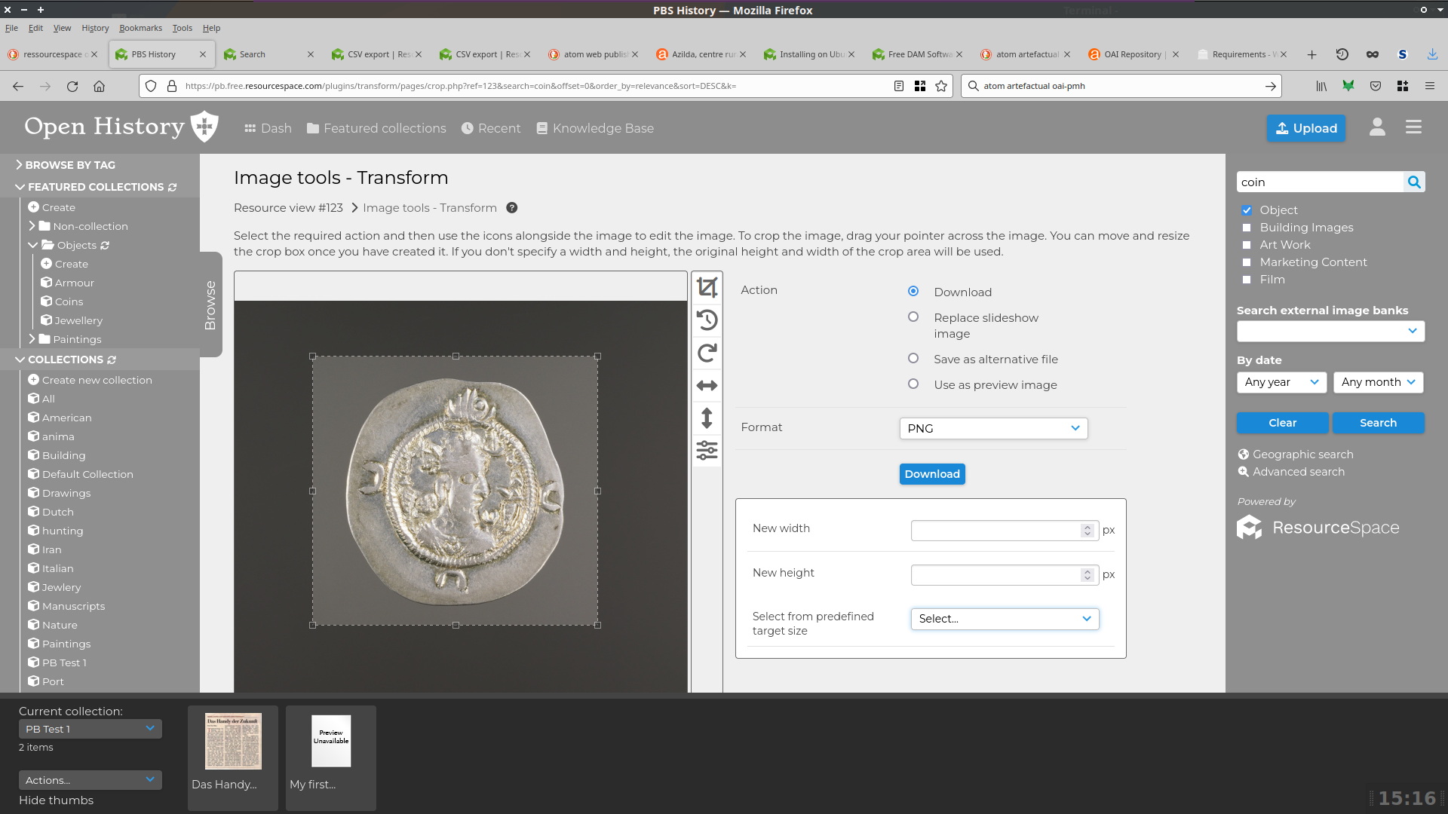Enable the Building Images checkbox
Viewport: 1448px width, 814px height.
pos(1247,228)
